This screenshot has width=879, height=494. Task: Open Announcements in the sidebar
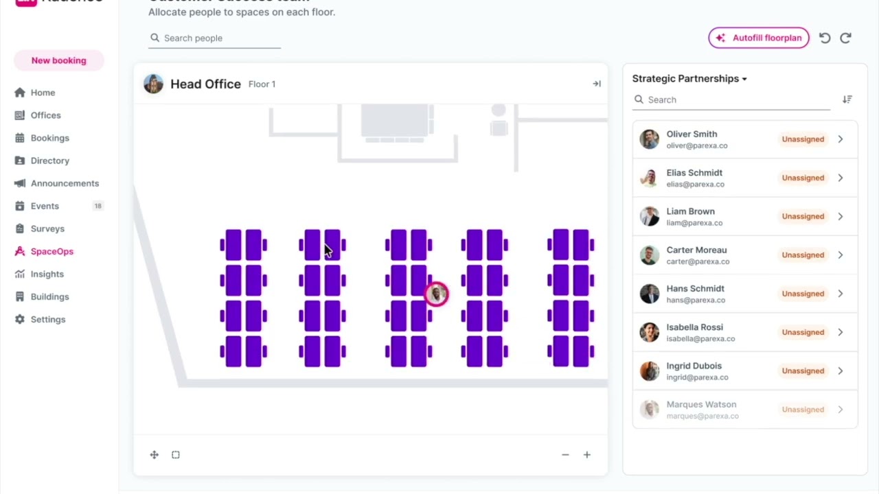65,183
